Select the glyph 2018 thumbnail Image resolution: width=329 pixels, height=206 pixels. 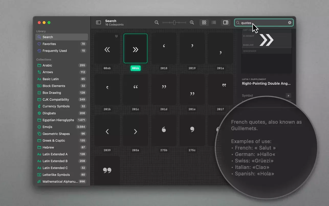click(x=164, y=48)
